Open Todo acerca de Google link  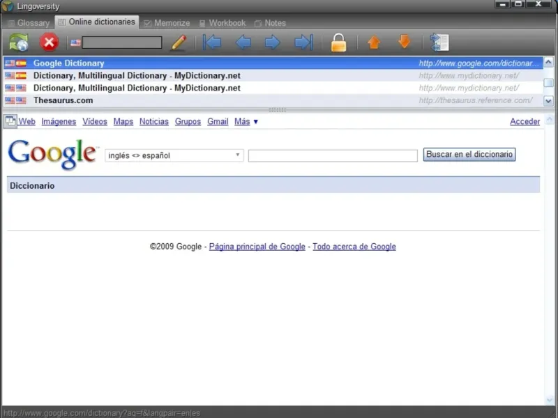pyautogui.click(x=354, y=247)
